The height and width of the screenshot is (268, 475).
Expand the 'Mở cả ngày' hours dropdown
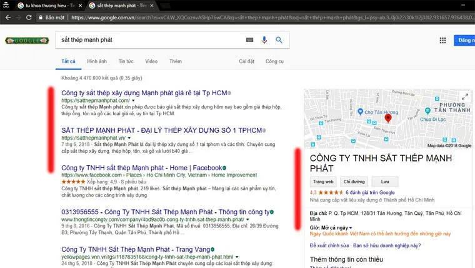point(351,228)
